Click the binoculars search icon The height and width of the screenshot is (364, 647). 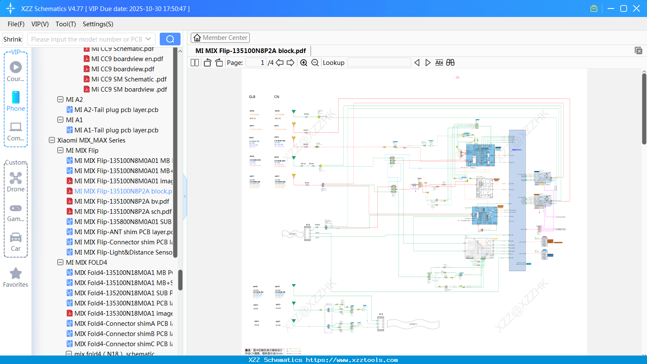pyautogui.click(x=450, y=63)
